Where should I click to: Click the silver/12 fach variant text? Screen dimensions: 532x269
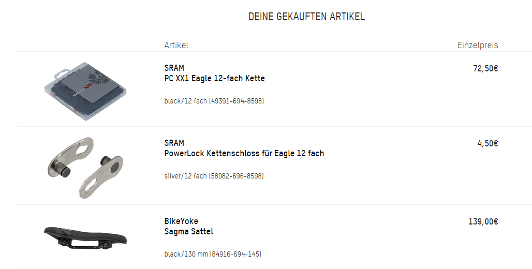tap(185, 176)
